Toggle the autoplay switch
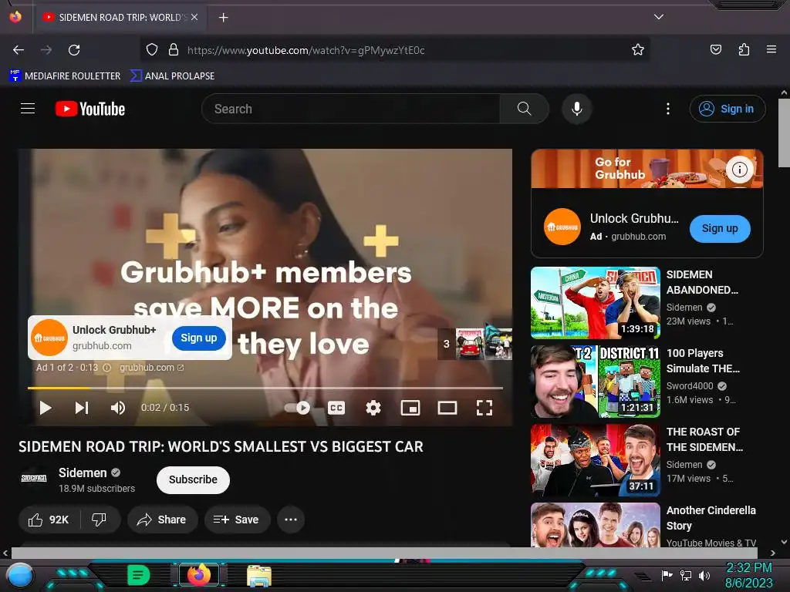790x592 pixels. [297, 408]
